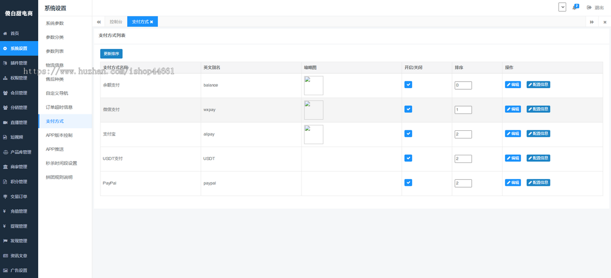Open 首页 via home icon in sidebar

click(6, 34)
